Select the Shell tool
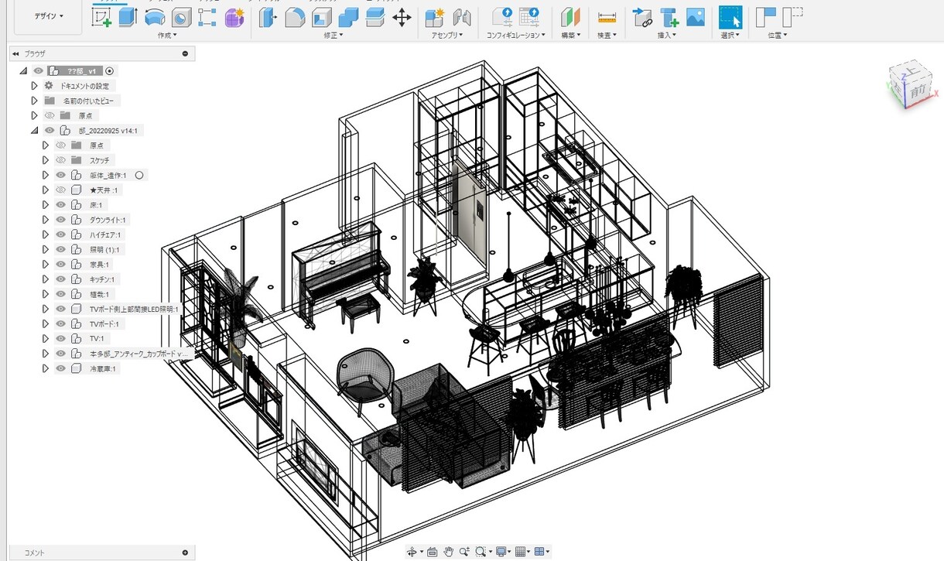944x561 pixels. [x=322, y=17]
